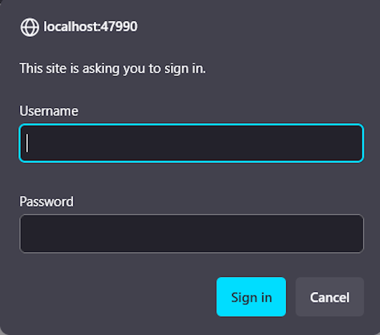Place cursor in the Username text box

191,143
